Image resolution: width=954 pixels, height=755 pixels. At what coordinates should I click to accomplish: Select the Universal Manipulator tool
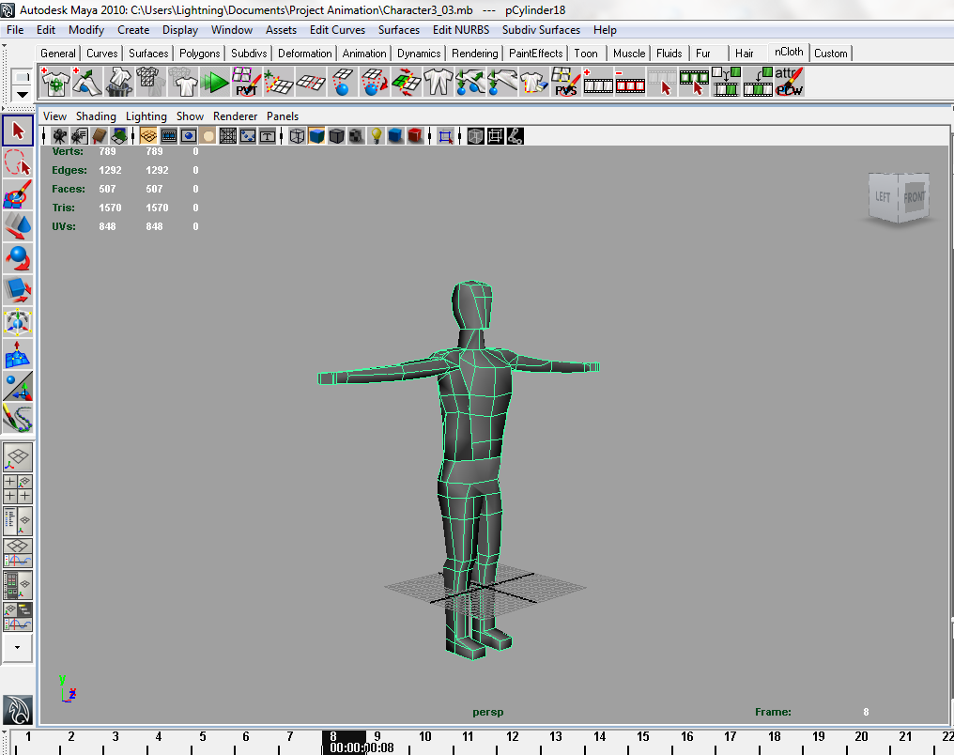(17, 322)
